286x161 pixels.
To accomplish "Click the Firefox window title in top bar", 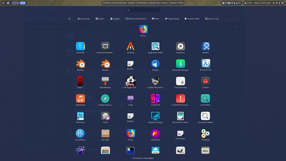I will point(143,3).
